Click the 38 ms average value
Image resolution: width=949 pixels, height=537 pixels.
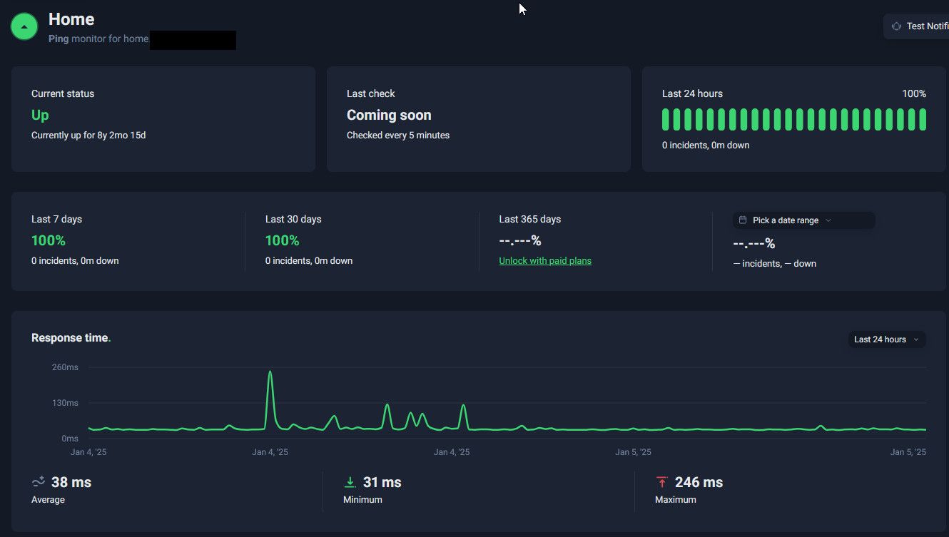71,482
